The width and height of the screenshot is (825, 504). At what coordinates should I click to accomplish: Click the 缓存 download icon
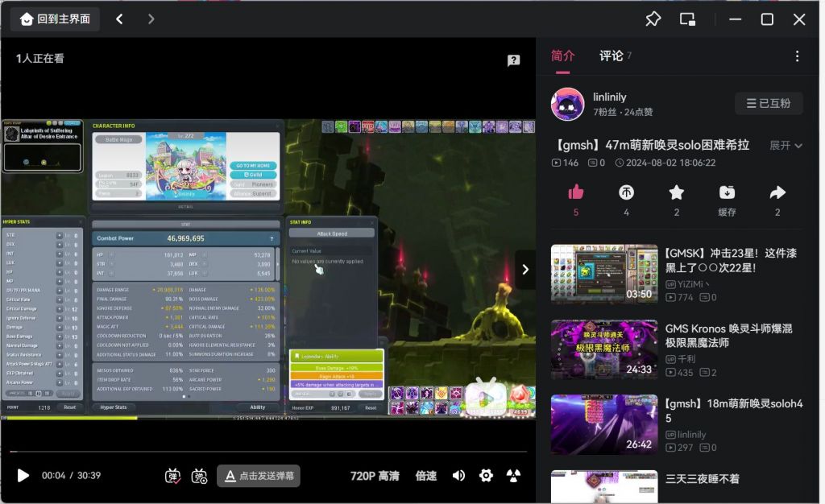727,192
